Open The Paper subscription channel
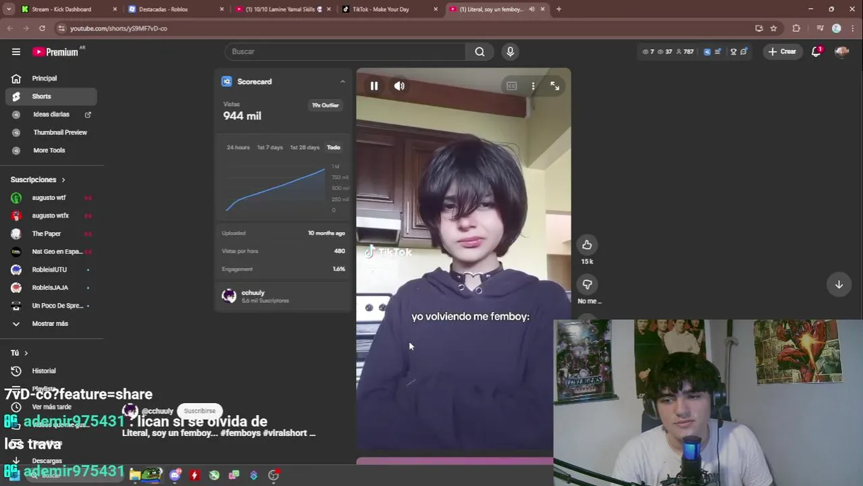863x486 pixels. [x=51, y=234]
